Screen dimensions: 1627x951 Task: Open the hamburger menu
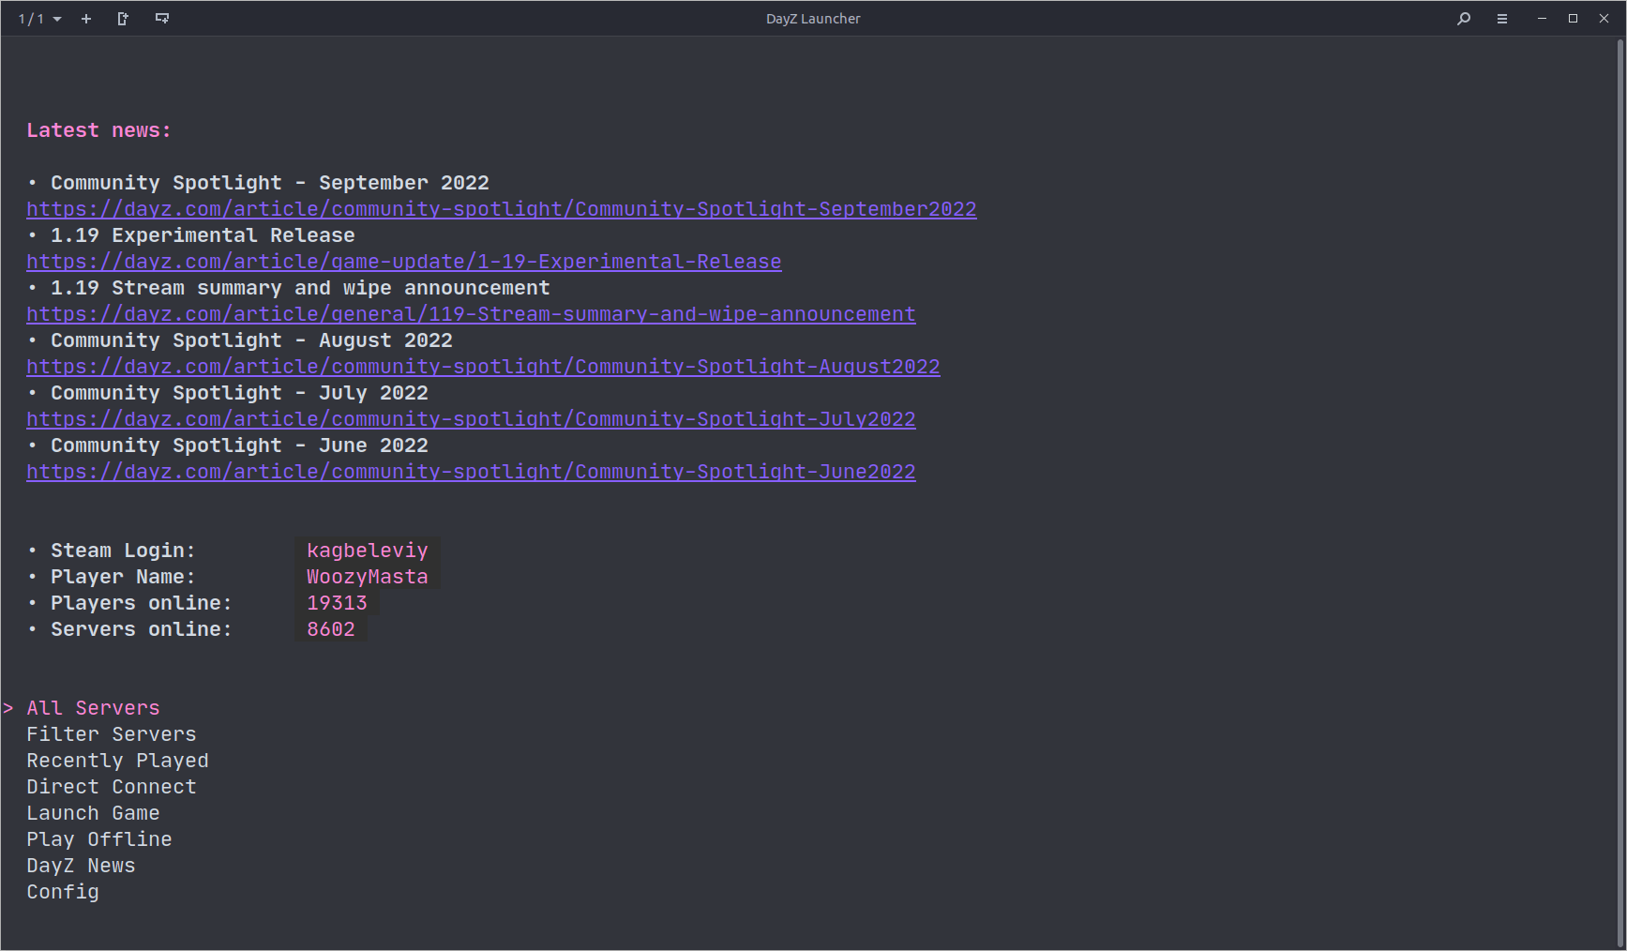click(1502, 19)
